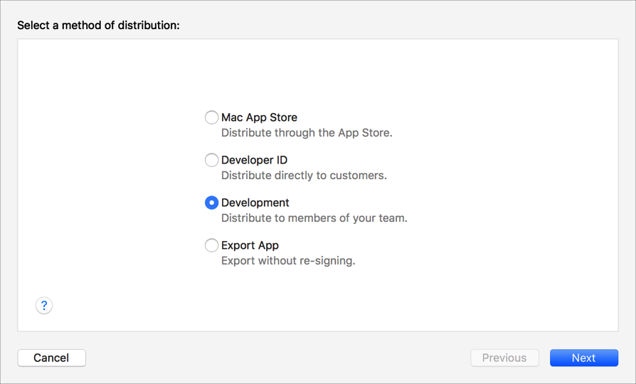
Task: Click the gray footer between Cancel and Previous
Action: [x=277, y=358]
